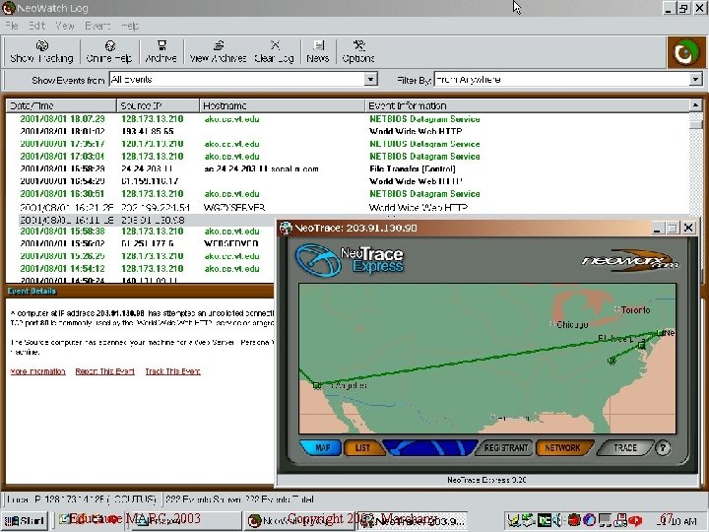Open the Edit menu
This screenshot has width=709, height=532.
[x=37, y=26]
